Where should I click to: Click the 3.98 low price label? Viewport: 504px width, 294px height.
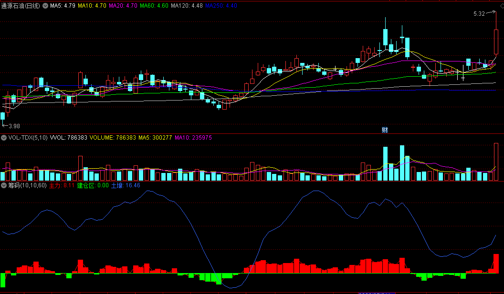pos(14,126)
